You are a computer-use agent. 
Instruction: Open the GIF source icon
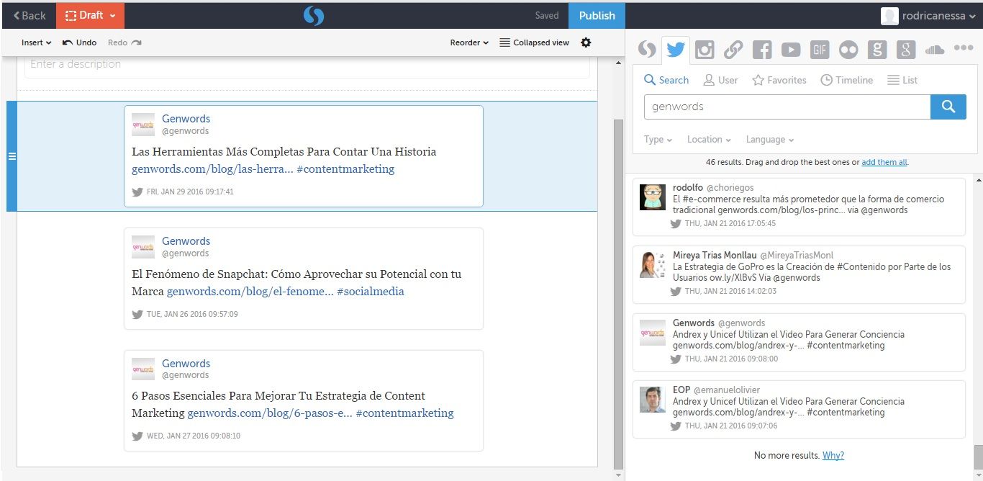pos(820,50)
